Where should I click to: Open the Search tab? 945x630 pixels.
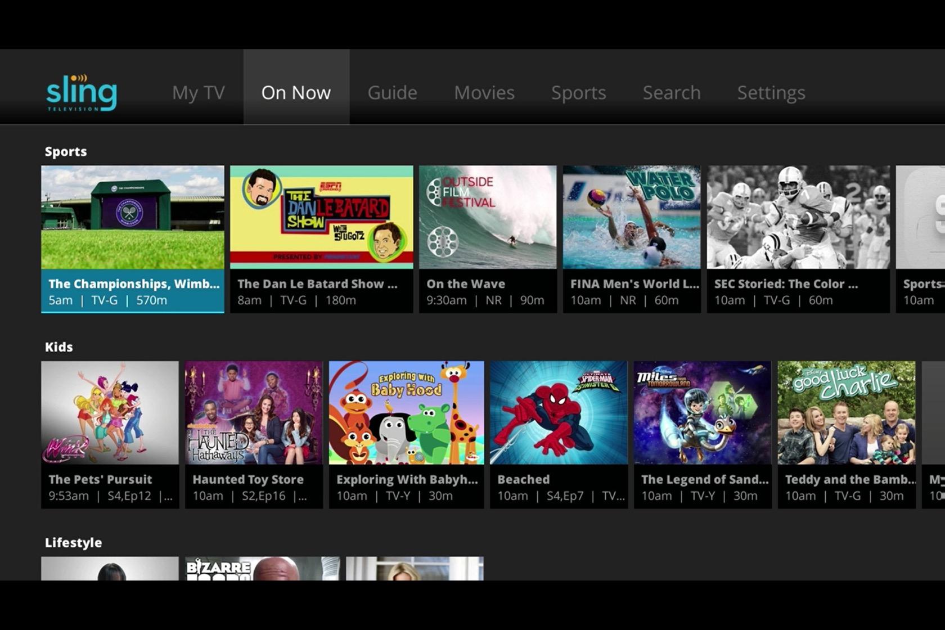(x=672, y=93)
